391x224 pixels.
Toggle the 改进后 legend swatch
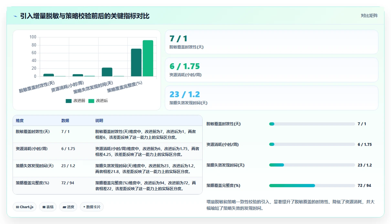point(91,101)
